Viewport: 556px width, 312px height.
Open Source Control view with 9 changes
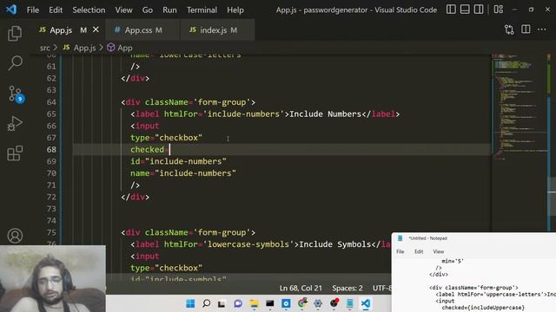tap(16, 94)
